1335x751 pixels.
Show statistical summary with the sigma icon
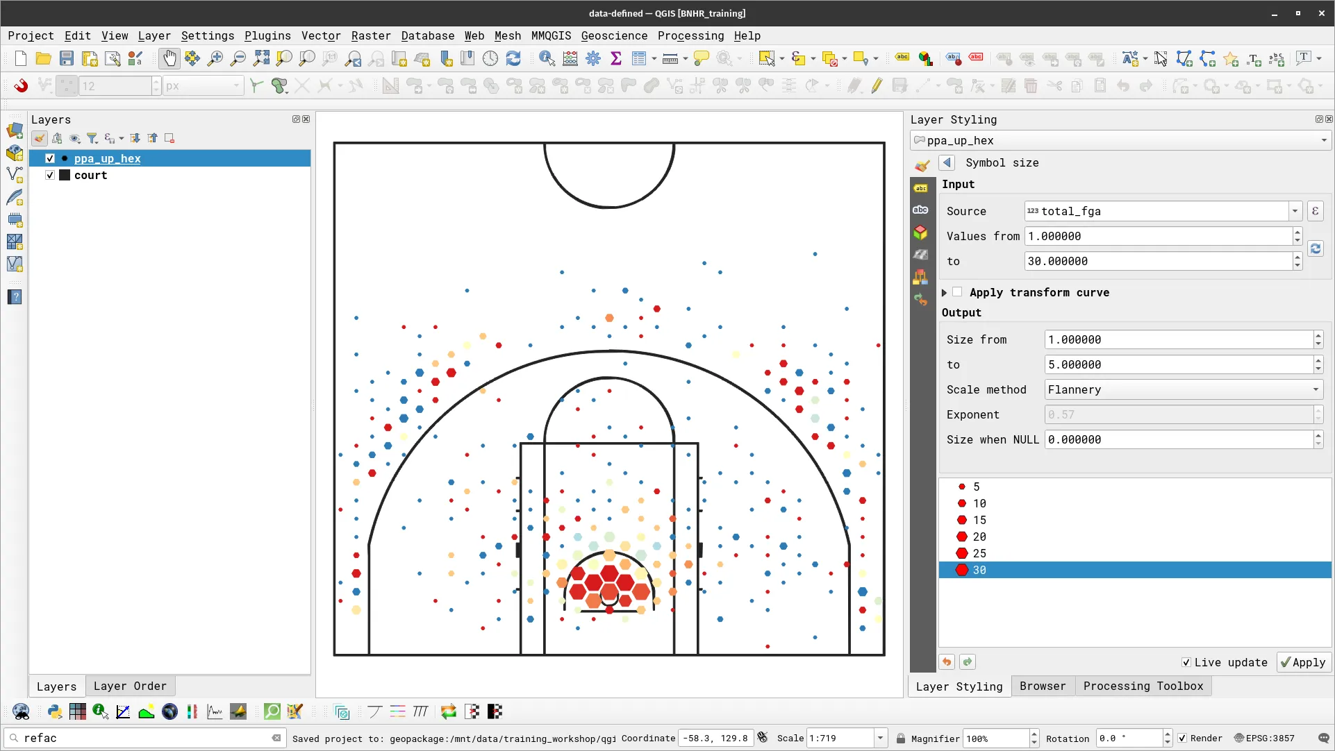(x=616, y=58)
